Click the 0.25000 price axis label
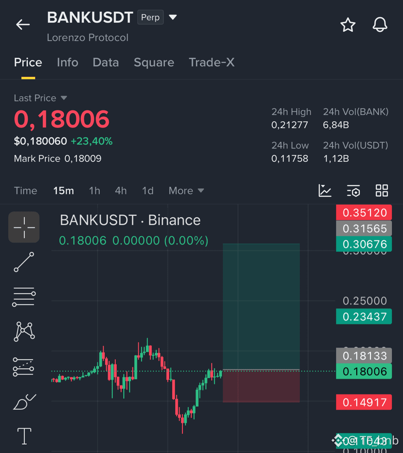403x453 pixels. (x=365, y=301)
